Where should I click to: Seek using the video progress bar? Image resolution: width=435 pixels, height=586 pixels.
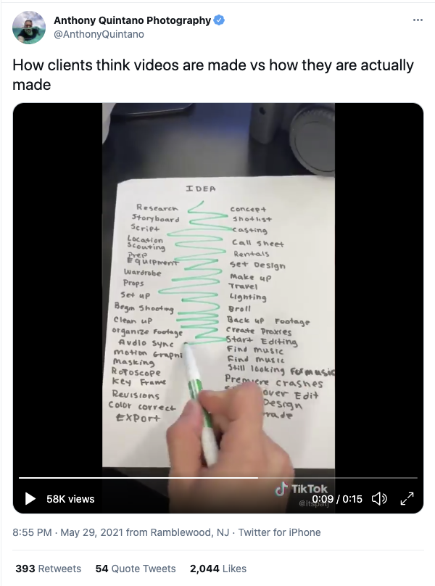(x=218, y=478)
